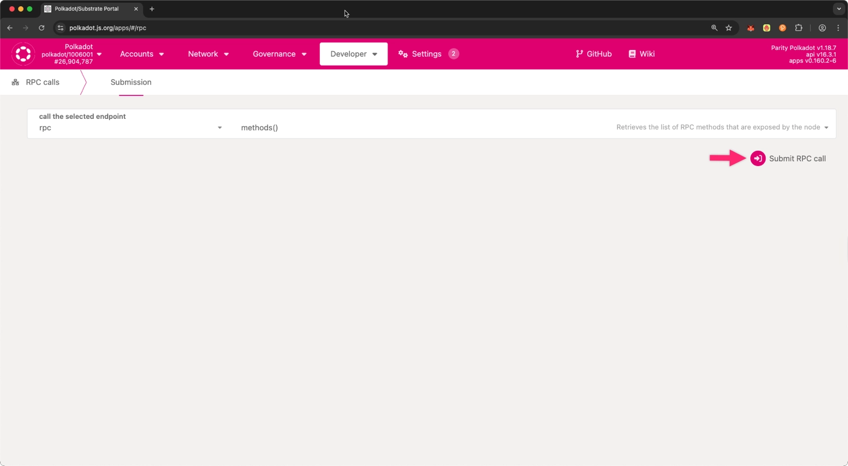The height and width of the screenshot is (466, 848).
Task: Click the 'polkadot/1006001' spec text
Action: [67, 54]
